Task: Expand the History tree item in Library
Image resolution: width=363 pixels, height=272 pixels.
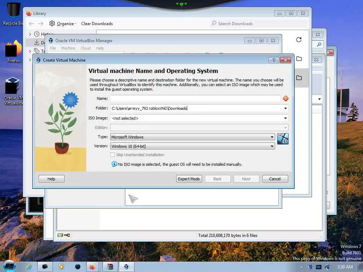Action: coord(30,34)
